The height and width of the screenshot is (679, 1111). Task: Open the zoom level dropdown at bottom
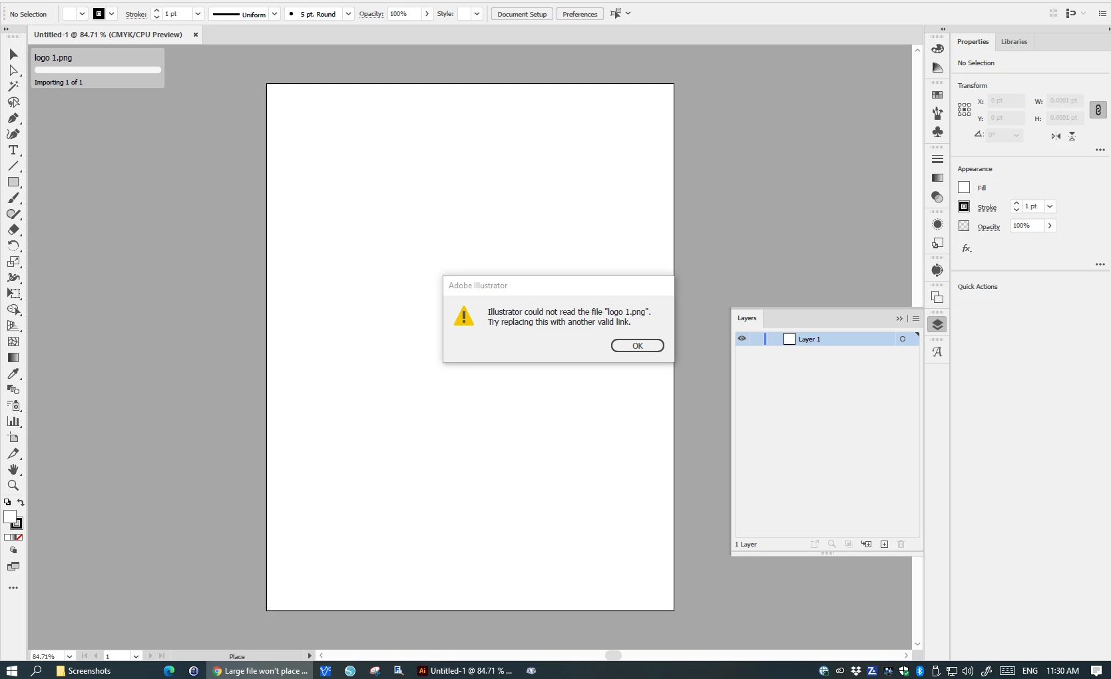tap(69, 656)
